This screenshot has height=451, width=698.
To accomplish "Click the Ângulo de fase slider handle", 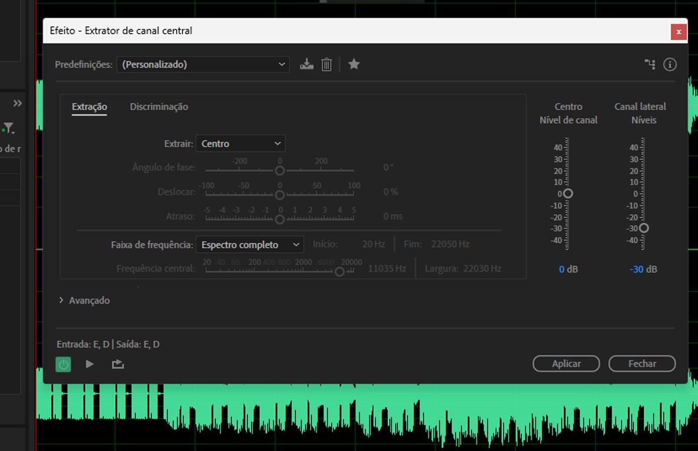I will click(280, 171).
